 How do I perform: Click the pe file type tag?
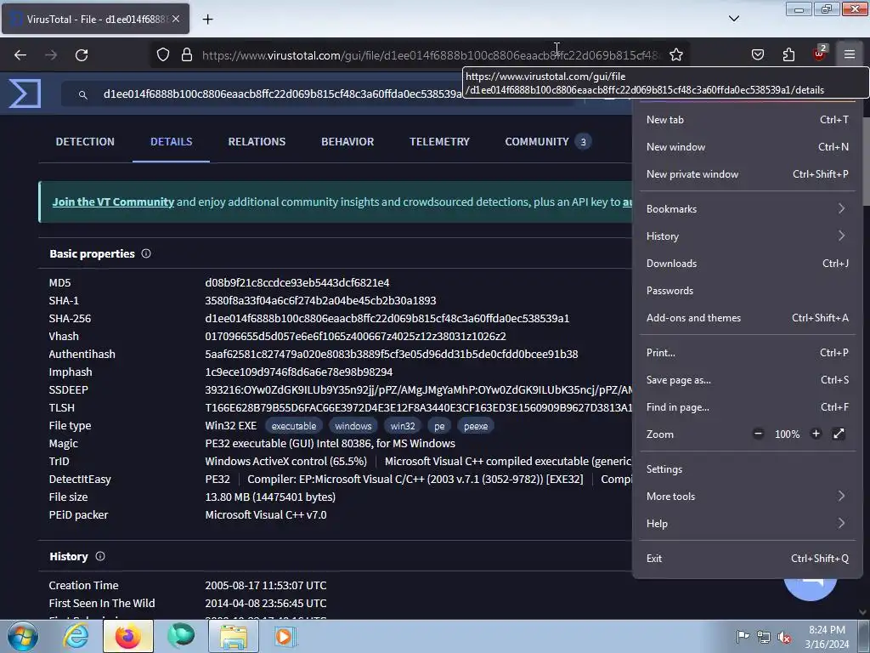click(439, 426)
